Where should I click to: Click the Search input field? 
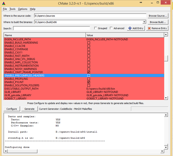pos(51,28)
